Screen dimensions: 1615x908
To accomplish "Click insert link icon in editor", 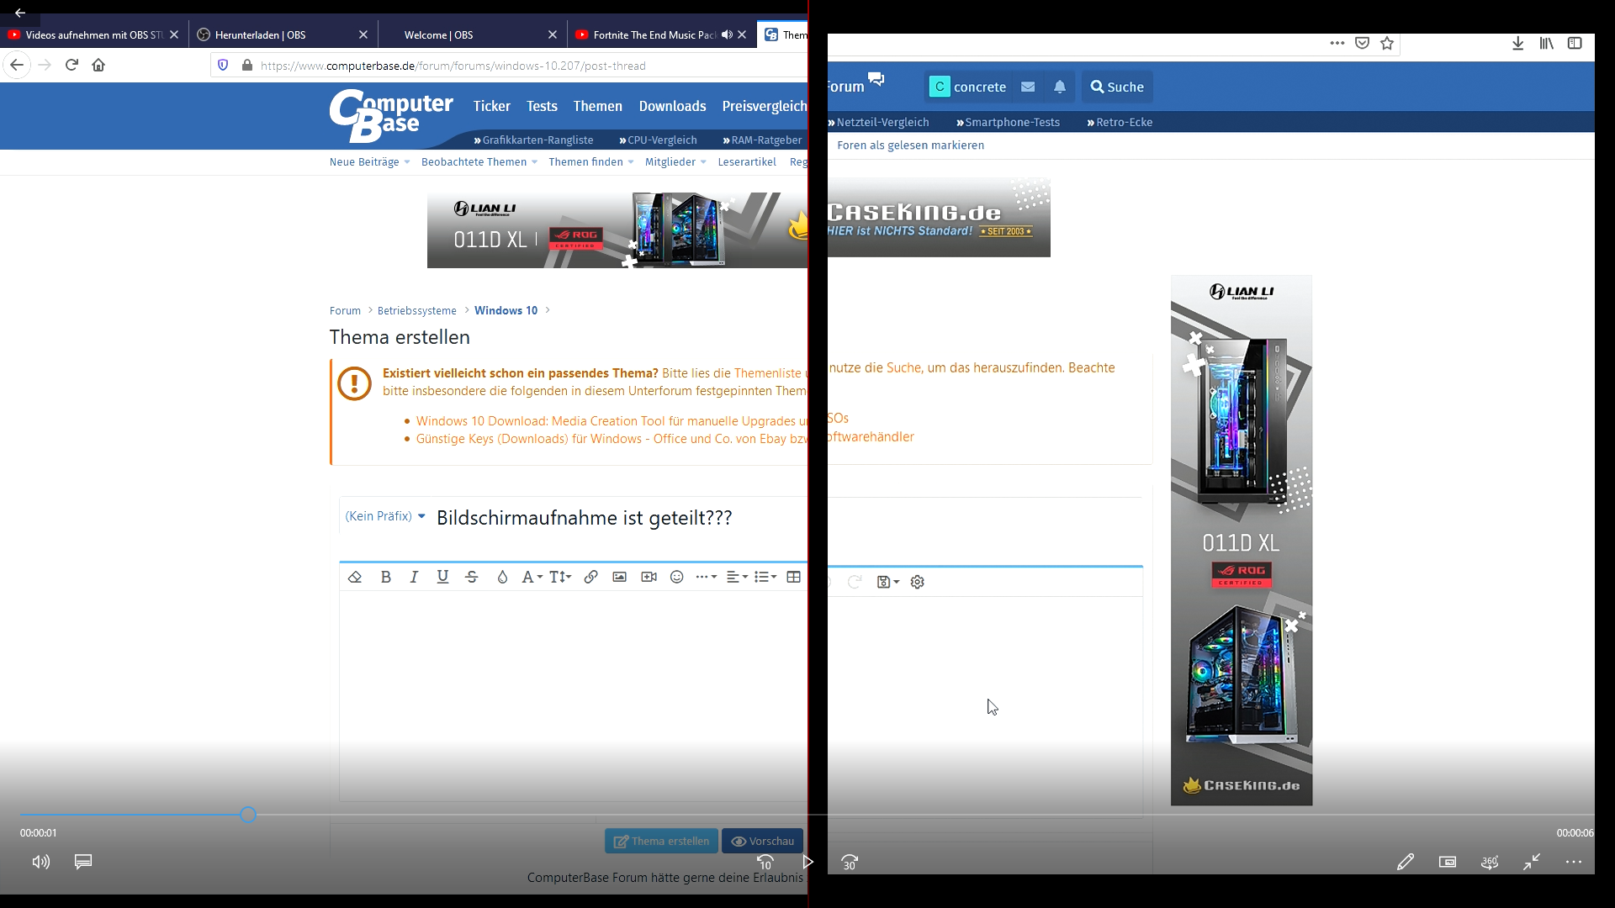I will pos(591,577).
